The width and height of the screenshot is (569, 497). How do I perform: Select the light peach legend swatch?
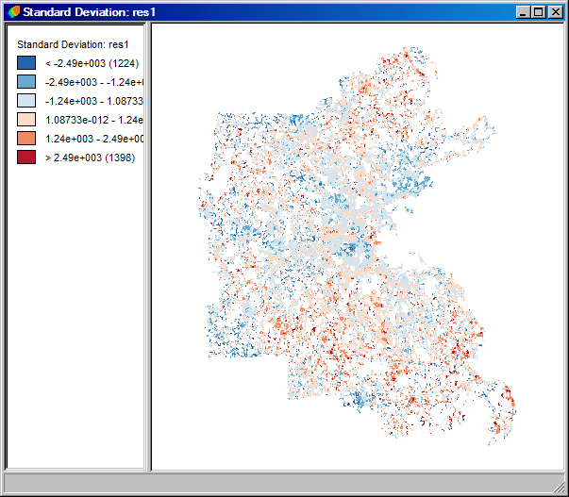point(26,120)
